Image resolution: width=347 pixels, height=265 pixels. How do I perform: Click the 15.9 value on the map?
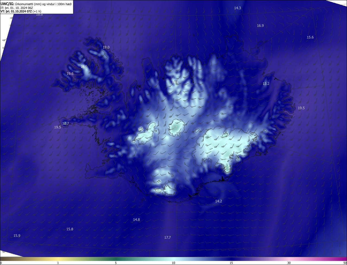pos(17,236)
